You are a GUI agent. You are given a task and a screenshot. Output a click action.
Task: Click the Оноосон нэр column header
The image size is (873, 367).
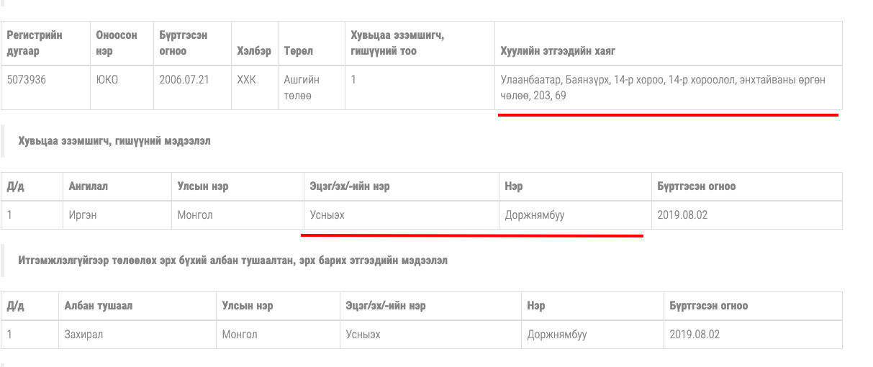116,43
